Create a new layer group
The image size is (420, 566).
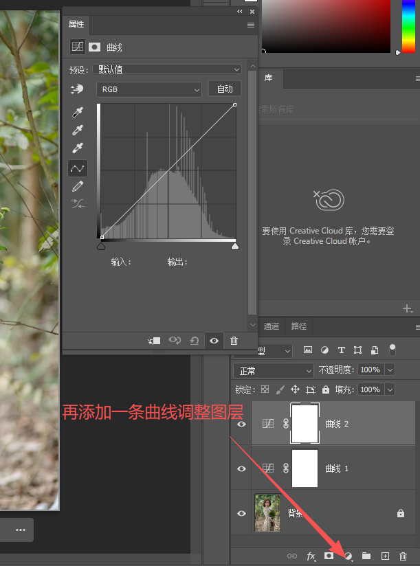click(366, 556)
